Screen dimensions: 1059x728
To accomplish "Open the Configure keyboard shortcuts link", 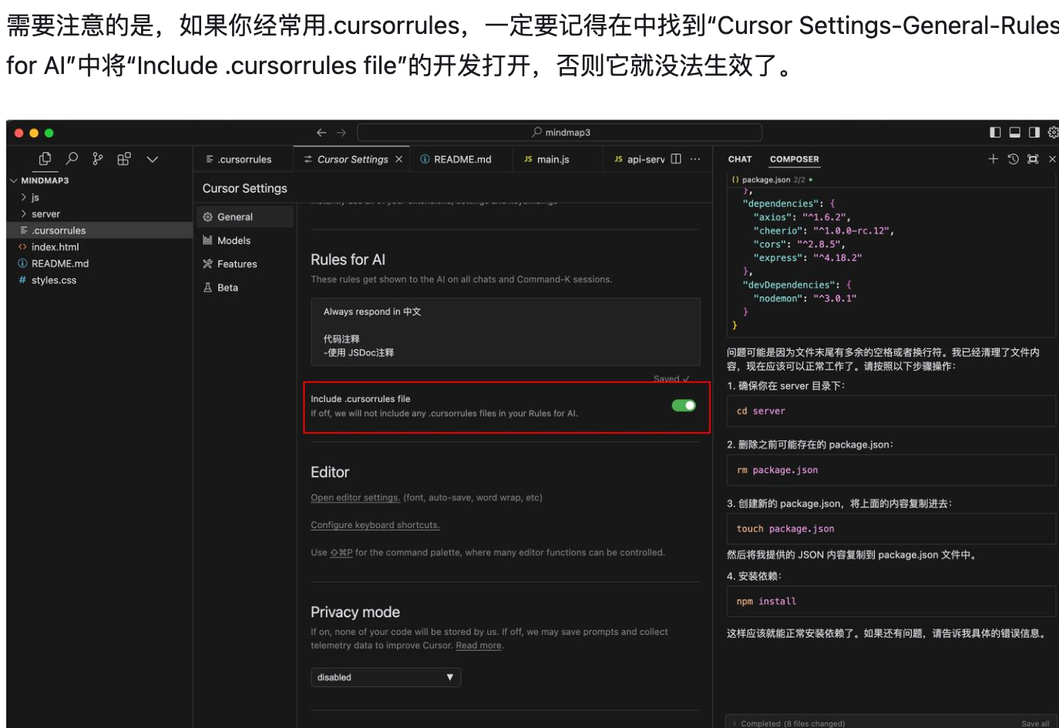I will (375, 524).
